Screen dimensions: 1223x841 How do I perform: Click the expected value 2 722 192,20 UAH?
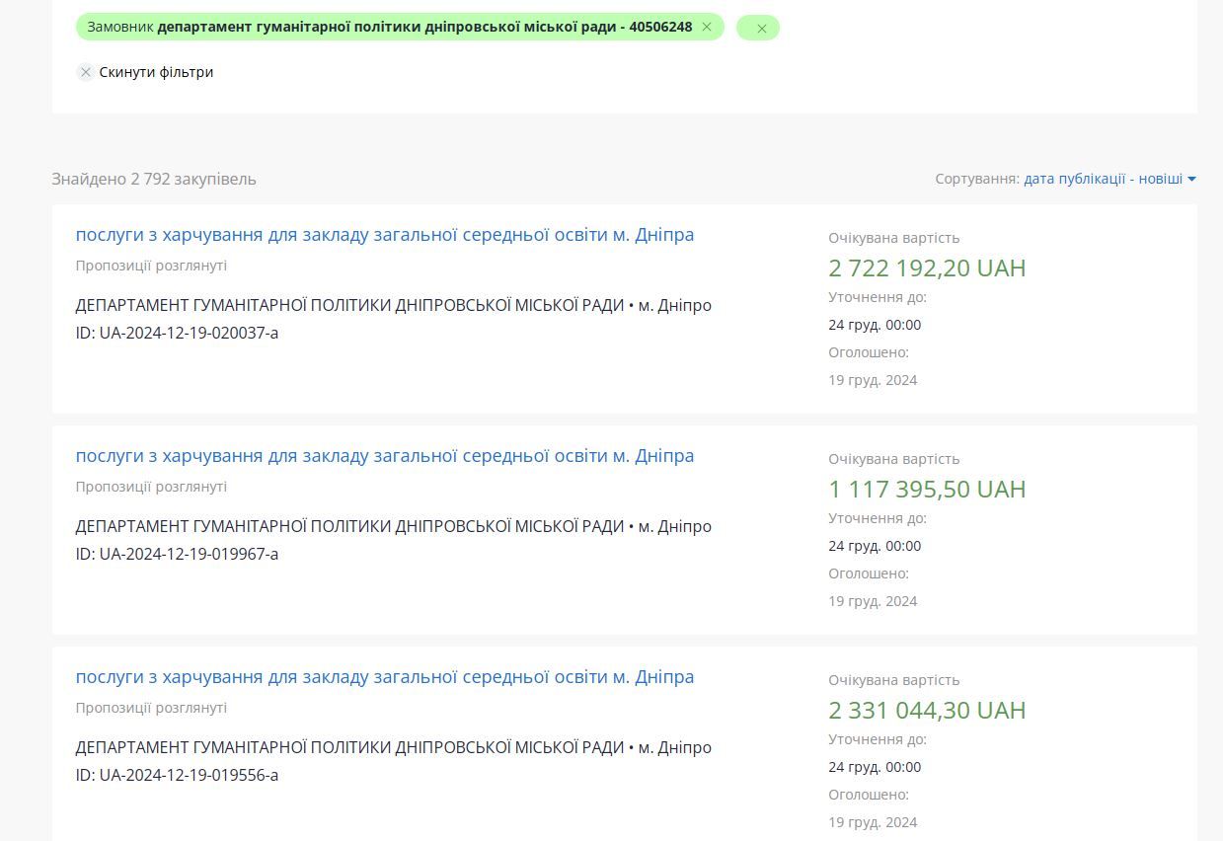coord(927,268)
